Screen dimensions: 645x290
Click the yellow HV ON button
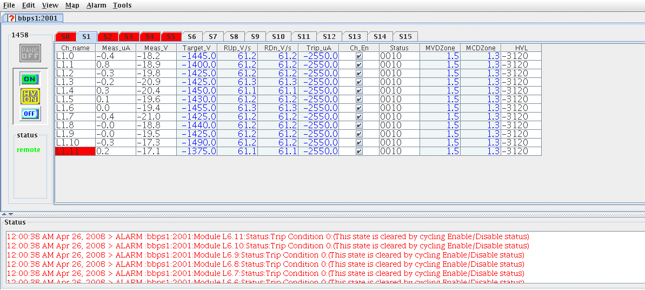30,96
